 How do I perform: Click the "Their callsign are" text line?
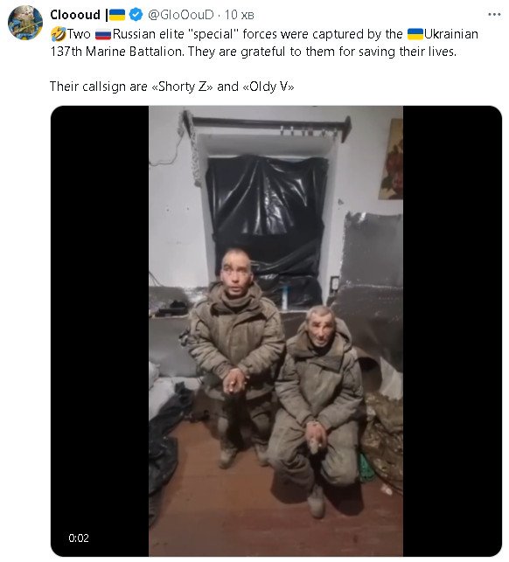coord(98,87)
